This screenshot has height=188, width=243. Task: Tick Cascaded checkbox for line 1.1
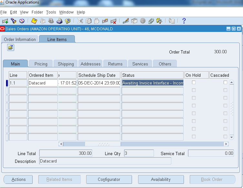(x=225, y=82)
